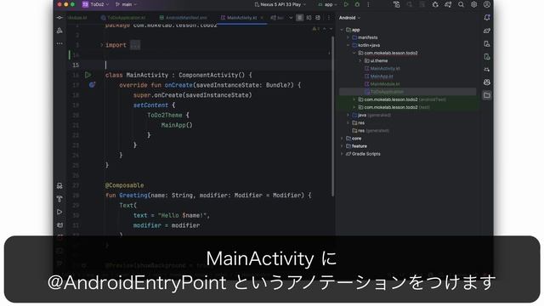Screen dimensions: 544x306
Task: Open the assistant face icon on right strip
Action: pyautogui.click(x=487, y=82)
